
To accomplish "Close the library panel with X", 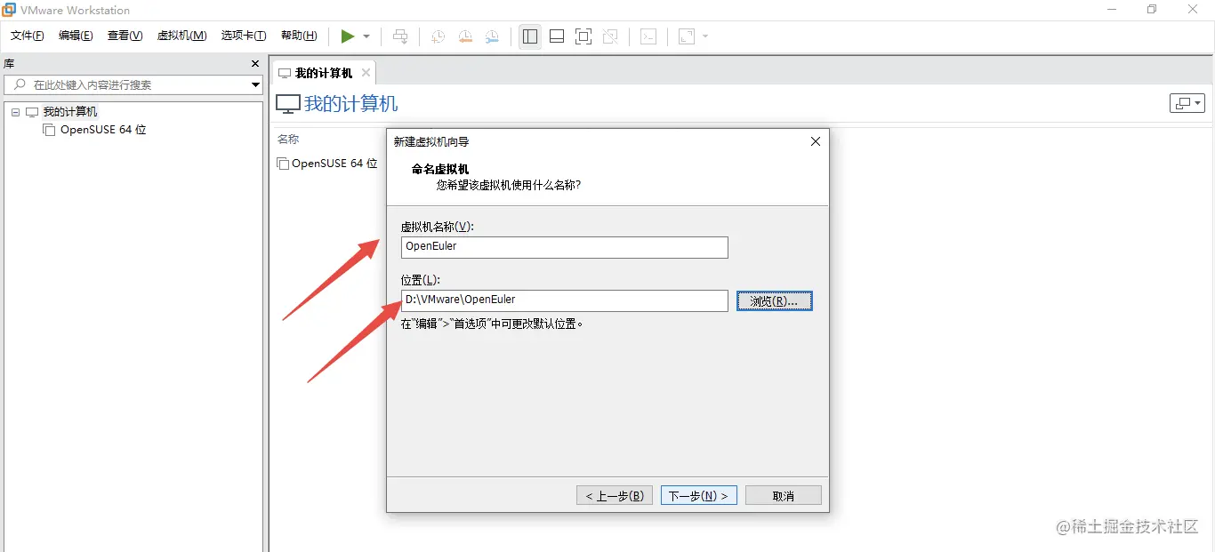I will coord(254,64).
